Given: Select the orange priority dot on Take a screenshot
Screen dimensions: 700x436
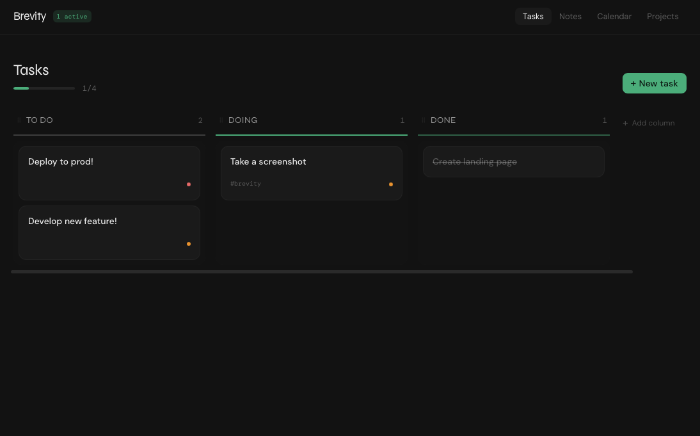Looking at the screenshot, I should pos(391,184).
